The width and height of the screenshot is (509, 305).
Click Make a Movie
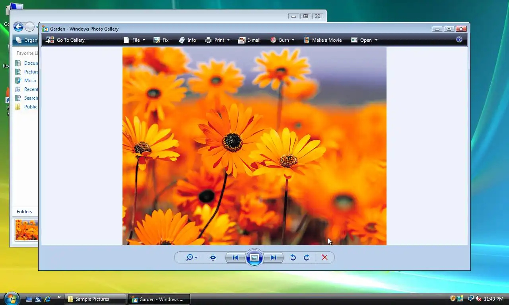[322, 40]
